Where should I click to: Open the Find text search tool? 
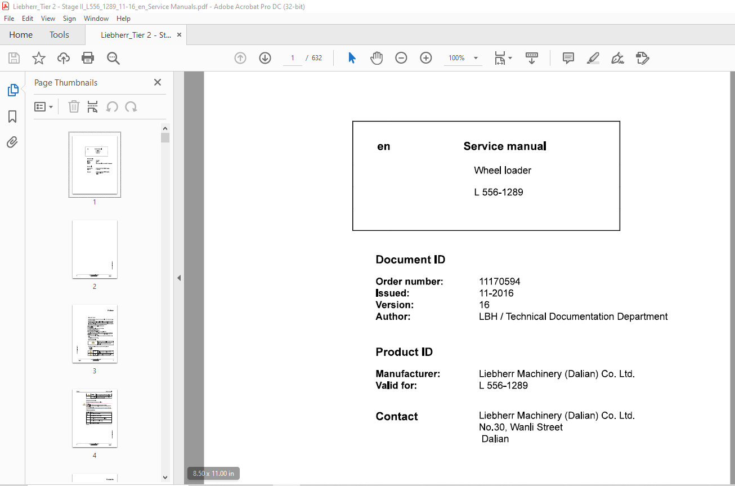coord(113,58)
